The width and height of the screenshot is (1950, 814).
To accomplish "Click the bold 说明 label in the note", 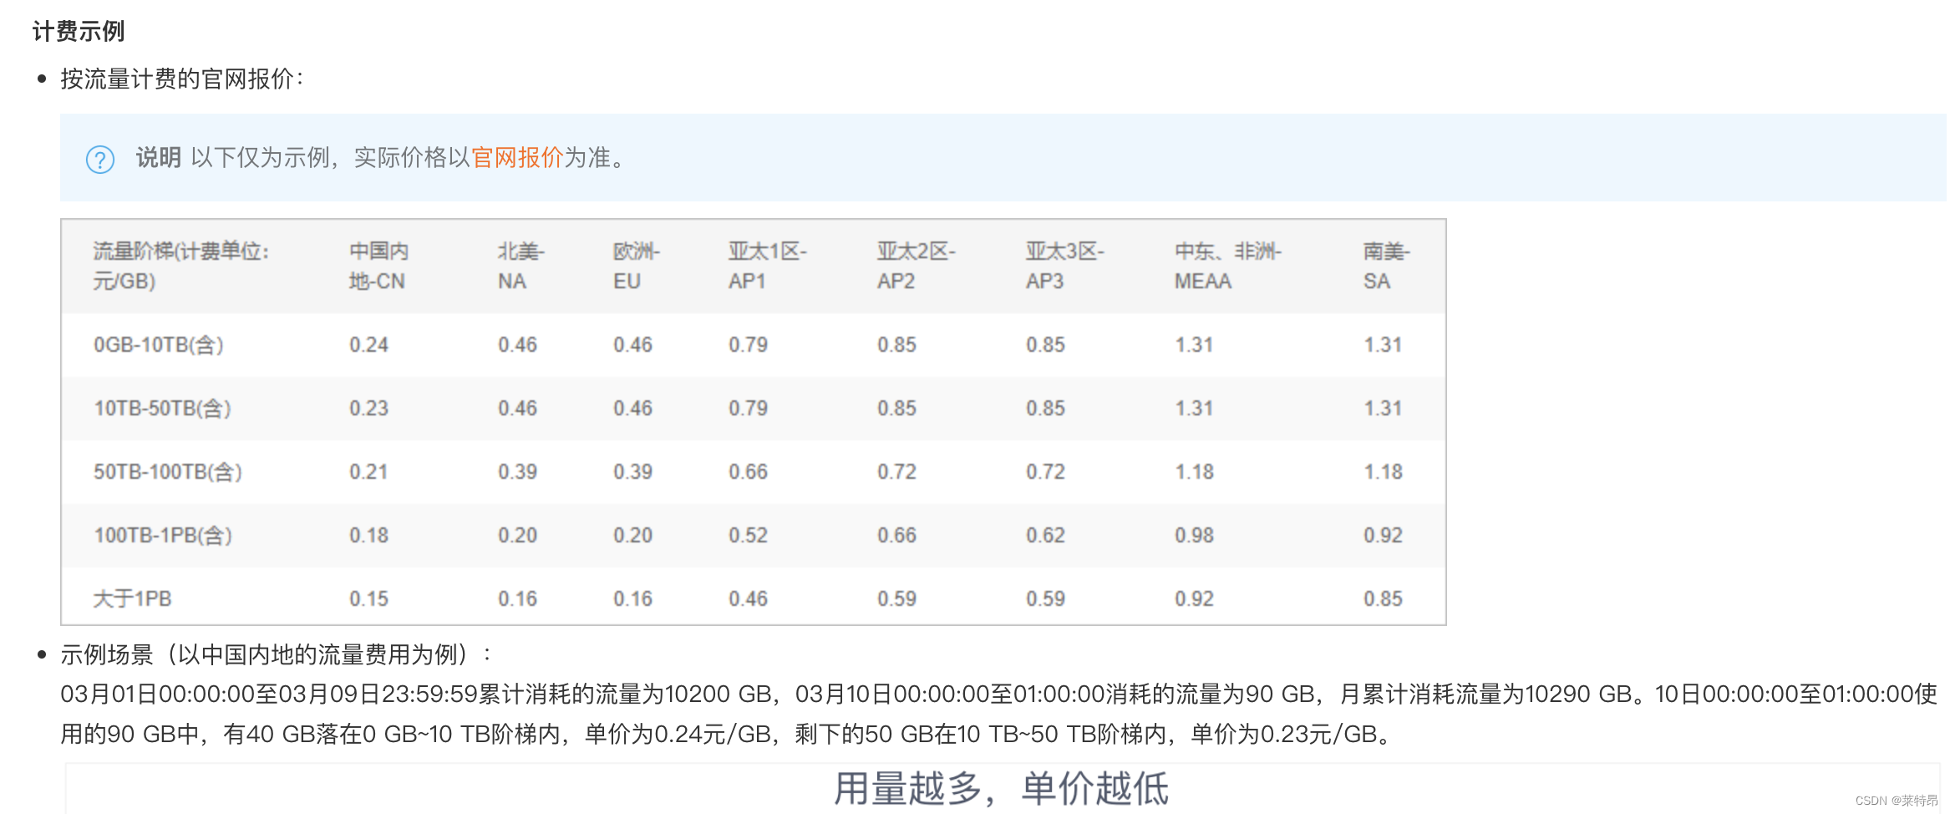I will point(158,157).
